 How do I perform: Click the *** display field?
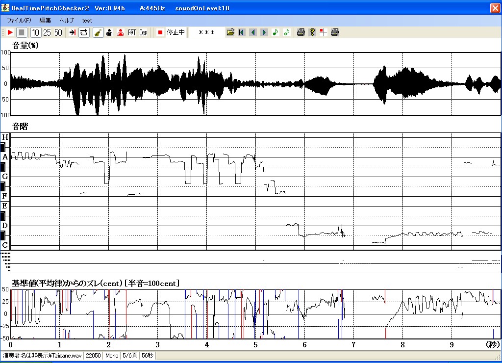point(206,32)
